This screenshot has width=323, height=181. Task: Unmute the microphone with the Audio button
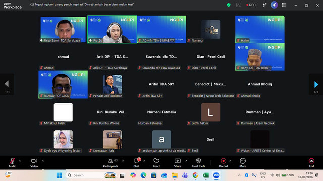pos(12,163)
